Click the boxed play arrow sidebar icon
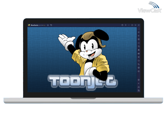This screenshot has height=113, width=165. 139,39
